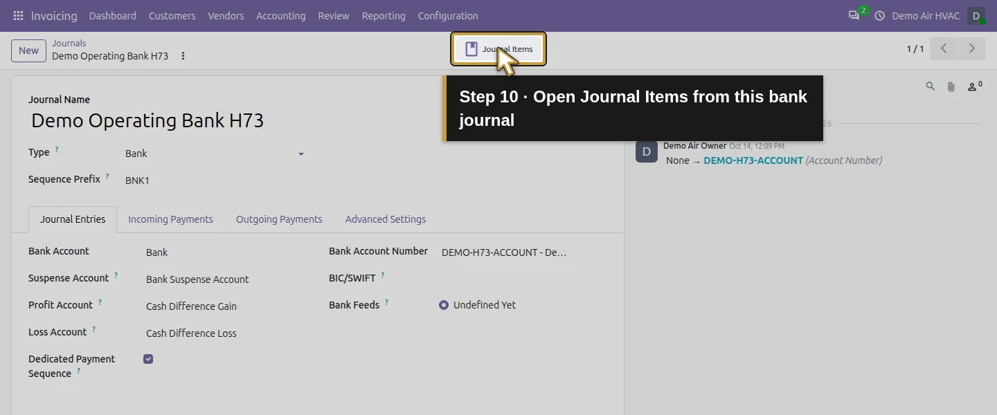The width and height of the screenshot is (997, 415).
Task: Open the activities clock icon
Action: pos(880,15)
